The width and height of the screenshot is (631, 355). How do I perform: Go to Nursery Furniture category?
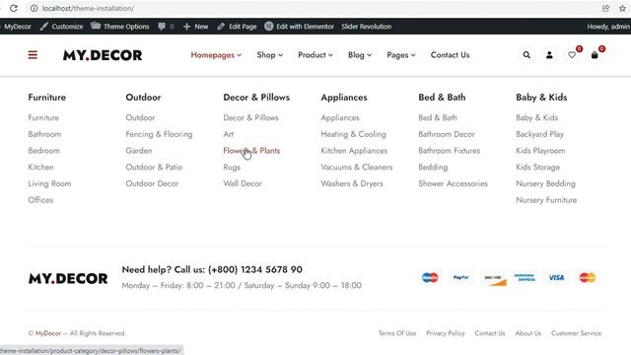pyautogui.click(x=546, y=200)
